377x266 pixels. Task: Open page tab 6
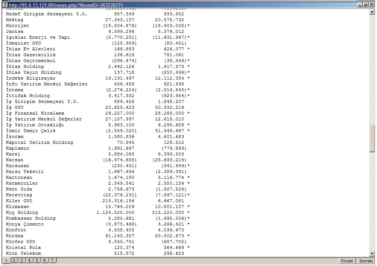pos(45,260)
